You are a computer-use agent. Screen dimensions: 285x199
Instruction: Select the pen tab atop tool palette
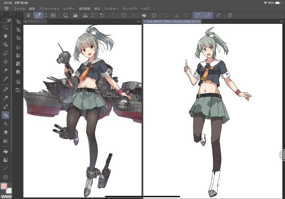9,20
